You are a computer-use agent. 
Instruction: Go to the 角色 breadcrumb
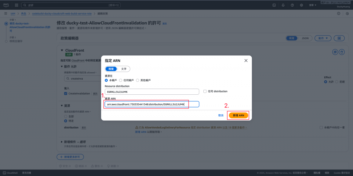tap(24, 14)
